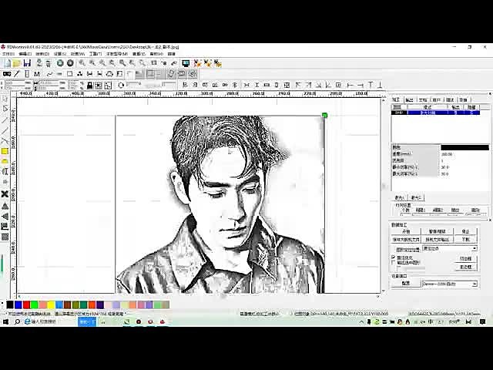Viewport: 493px width, 370px height.
Task: Click the frame outline button above bottom one
Action: [x=465, y=259]
